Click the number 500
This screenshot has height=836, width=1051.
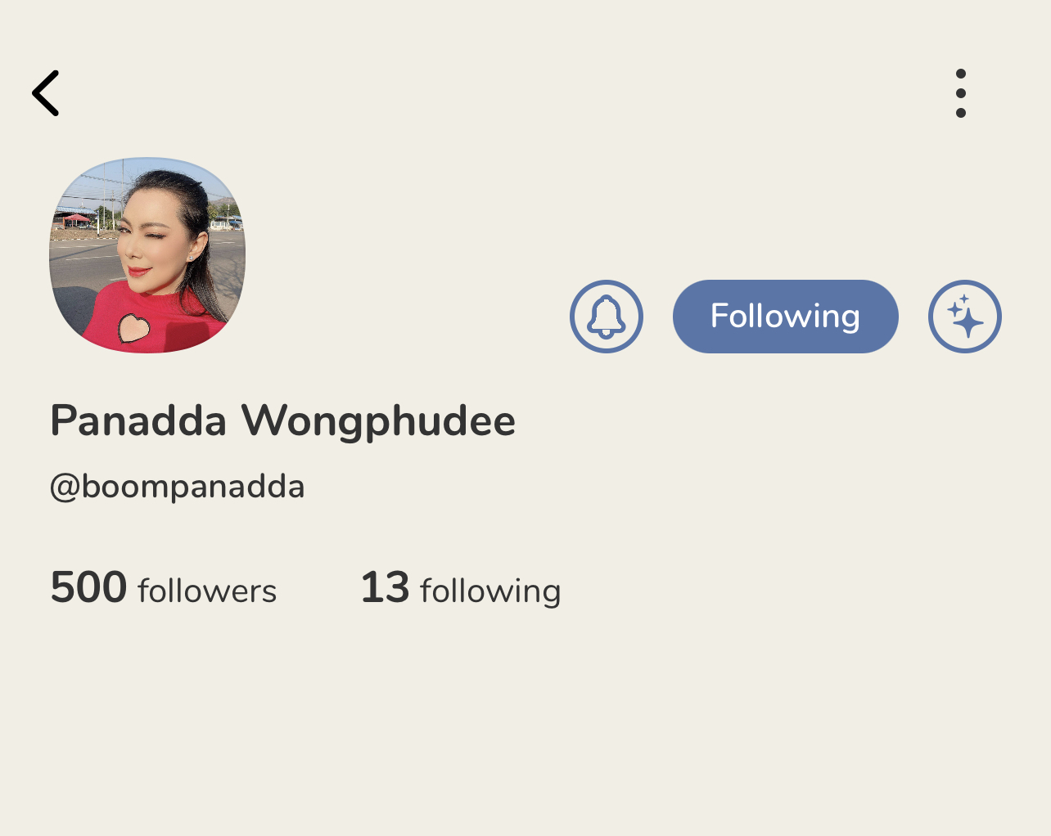click(x=88, y=587)
